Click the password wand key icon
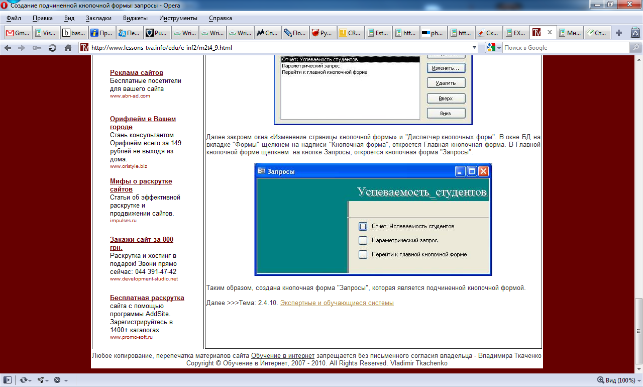 [37, 48]
